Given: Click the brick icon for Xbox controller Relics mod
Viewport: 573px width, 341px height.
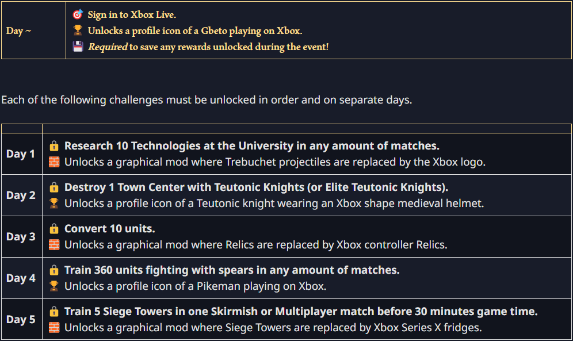Looking at the screenshot, I should pos(54,244).
